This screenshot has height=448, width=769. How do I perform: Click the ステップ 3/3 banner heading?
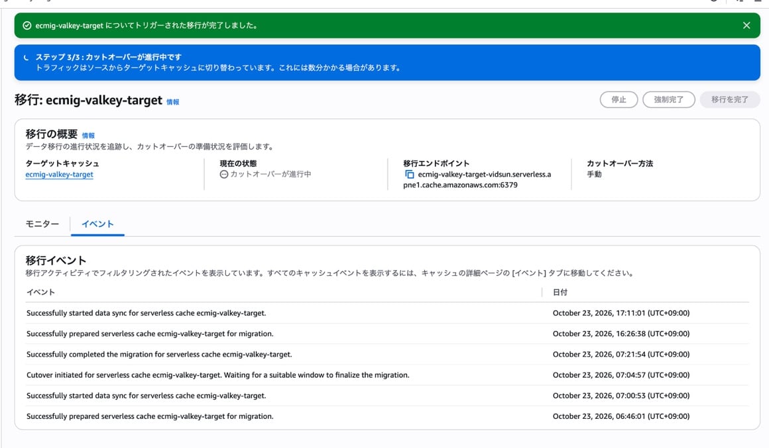[108, 58]
